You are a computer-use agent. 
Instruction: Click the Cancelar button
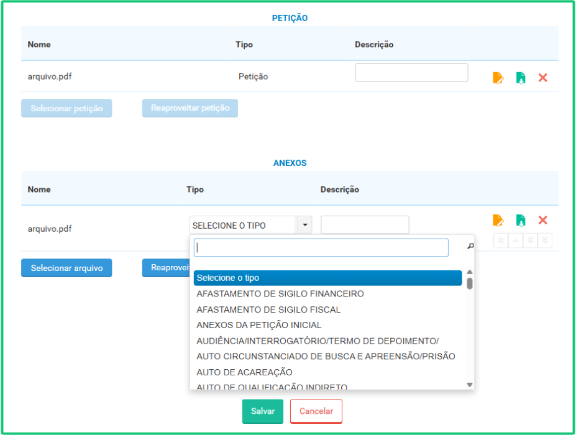click(x=316, y=411)
